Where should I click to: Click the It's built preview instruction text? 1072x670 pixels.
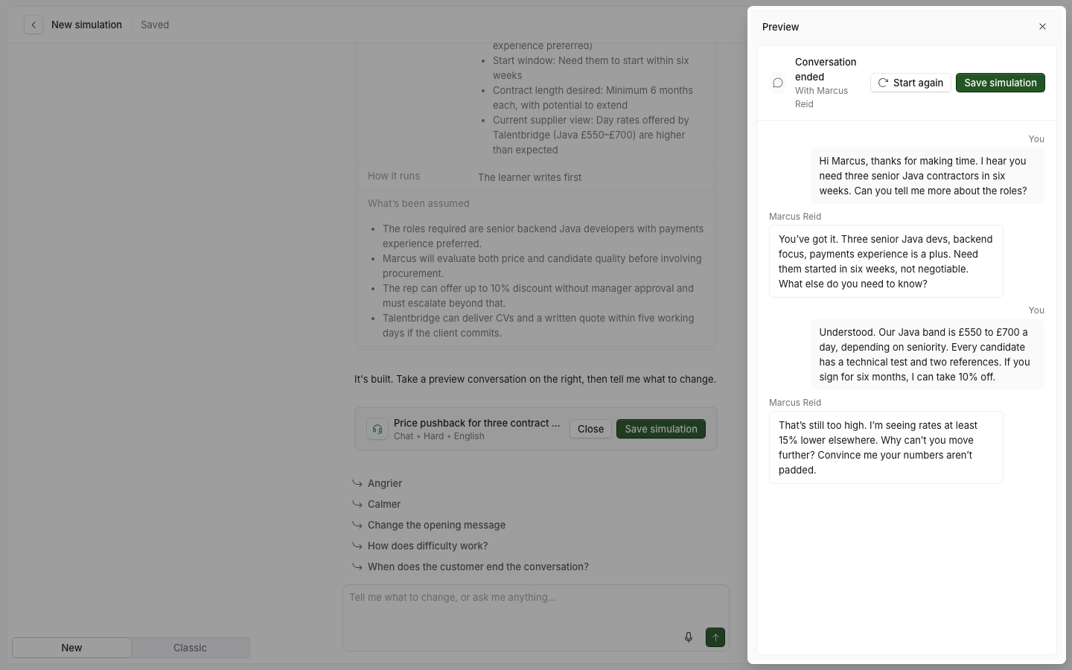click(x=535, y=379)
